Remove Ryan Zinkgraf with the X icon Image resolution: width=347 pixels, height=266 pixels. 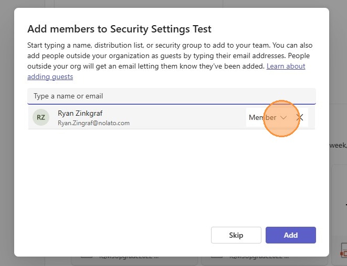[x=300, y=118]
